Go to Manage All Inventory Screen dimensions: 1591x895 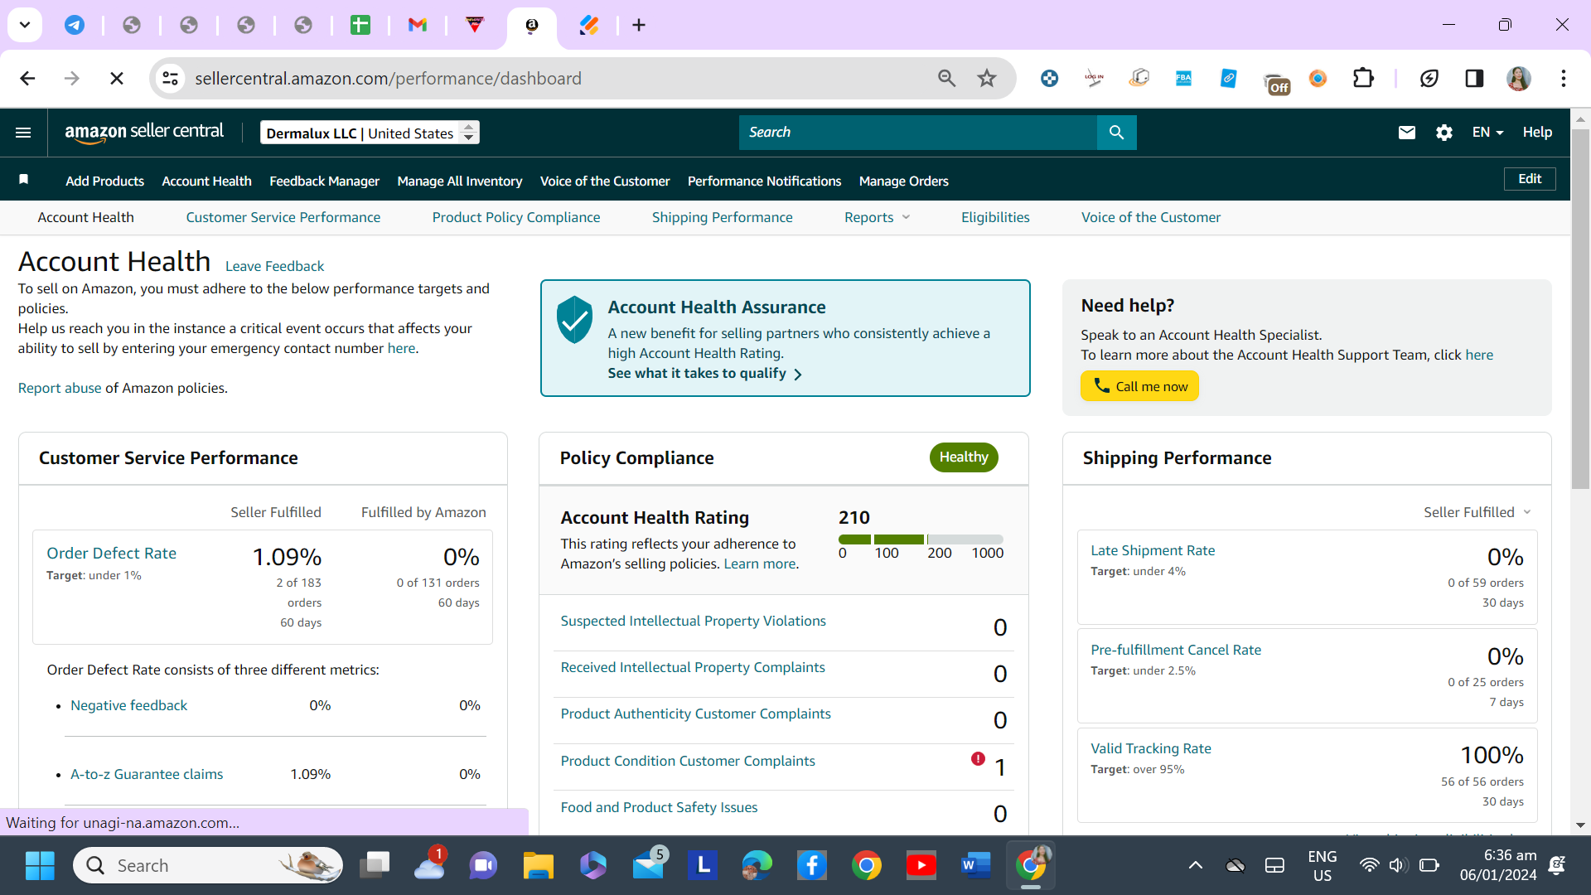pyautogui.click(x=460, y=181)
